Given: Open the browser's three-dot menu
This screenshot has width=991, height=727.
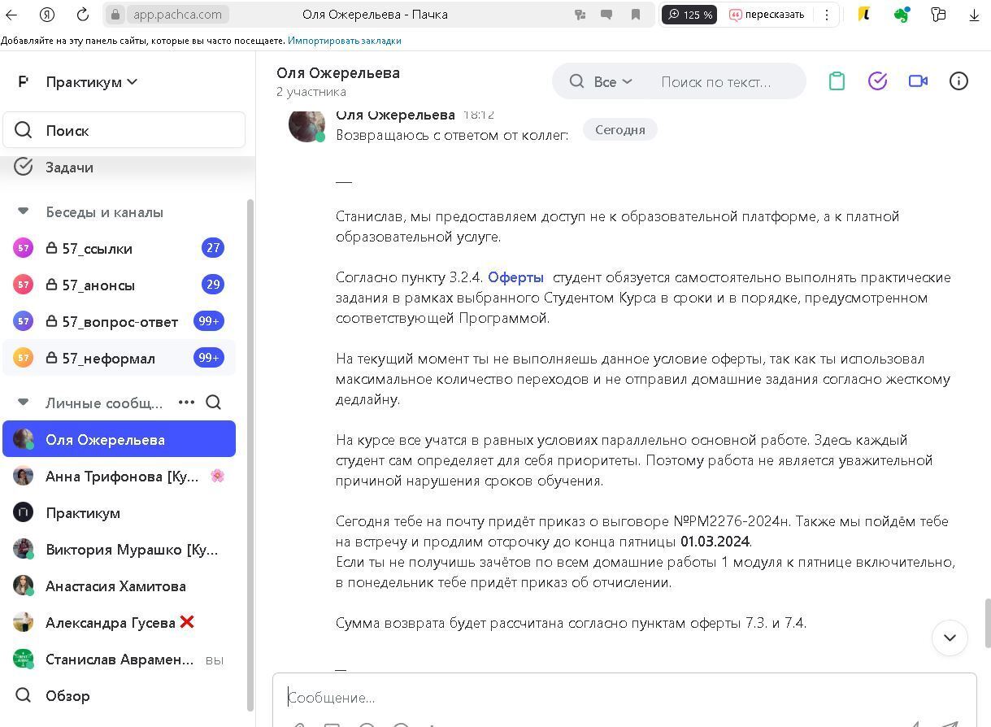Looking at the screenshot, I should tap(827, 14).
